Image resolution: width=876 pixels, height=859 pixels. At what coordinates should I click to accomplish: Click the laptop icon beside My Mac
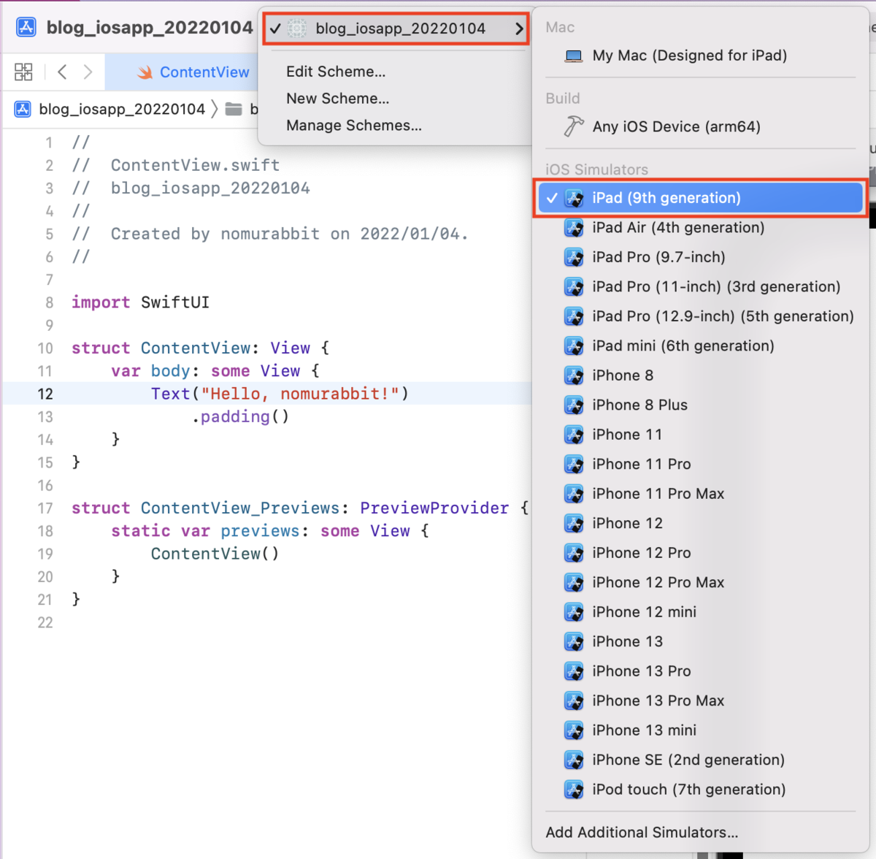point(574,56)
